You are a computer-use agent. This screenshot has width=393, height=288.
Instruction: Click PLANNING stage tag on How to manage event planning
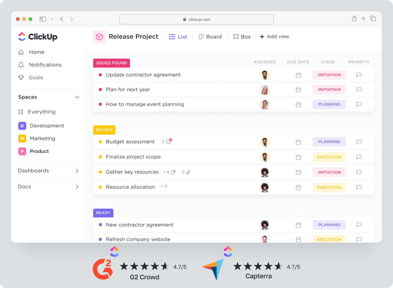click(329, 104)
